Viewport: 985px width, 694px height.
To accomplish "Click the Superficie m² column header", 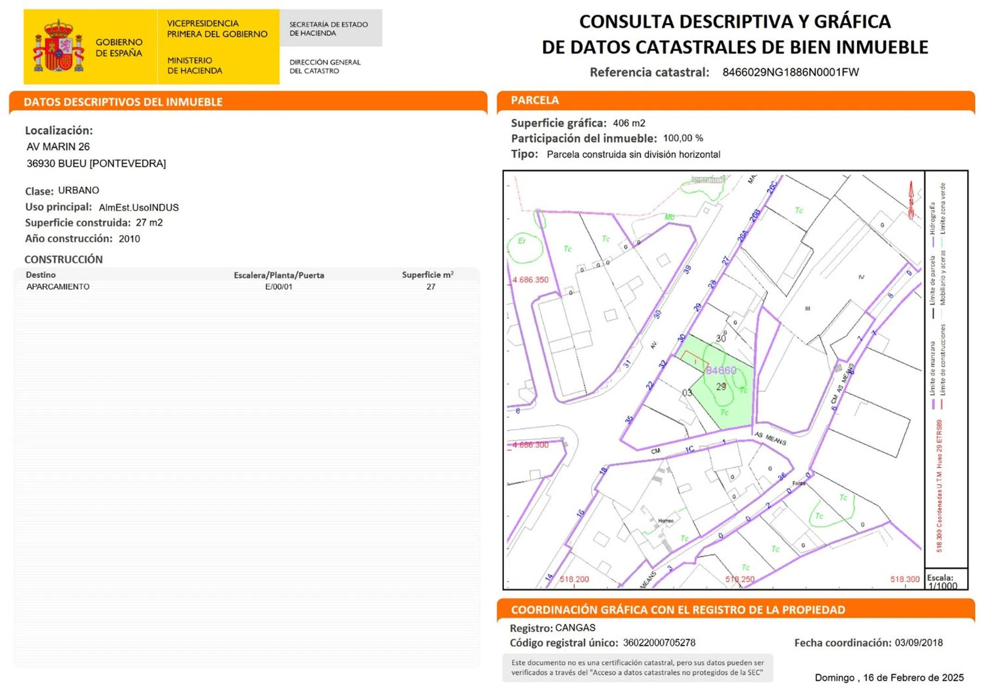I will point(427,275).
